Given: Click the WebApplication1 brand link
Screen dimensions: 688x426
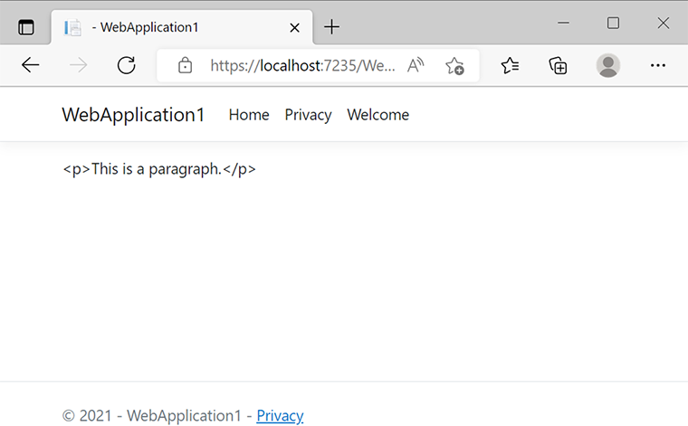Looking at the screenshot, I should pyautogui.click(x=133, y=115).
